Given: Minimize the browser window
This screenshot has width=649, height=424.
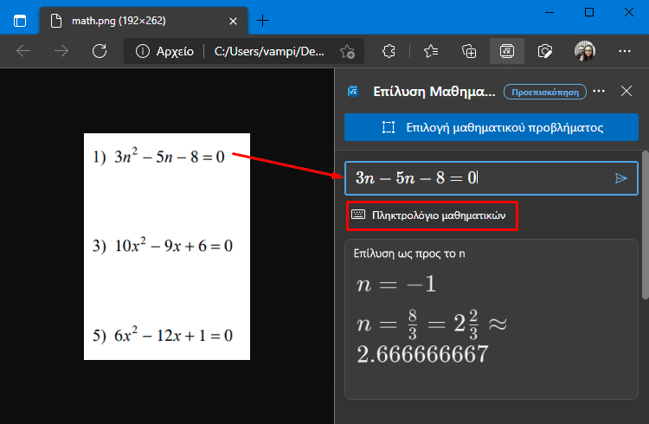Looking at the screenshot, I should coord(549,12).
